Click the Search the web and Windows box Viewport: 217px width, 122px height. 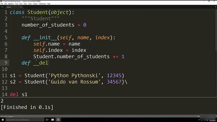coord(25,120)
